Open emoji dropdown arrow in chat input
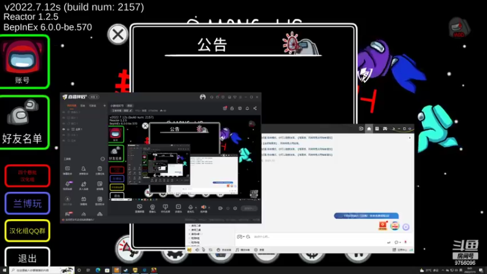Image resolution: width=487 pixels, height=274 pixels. coord(244,237)
